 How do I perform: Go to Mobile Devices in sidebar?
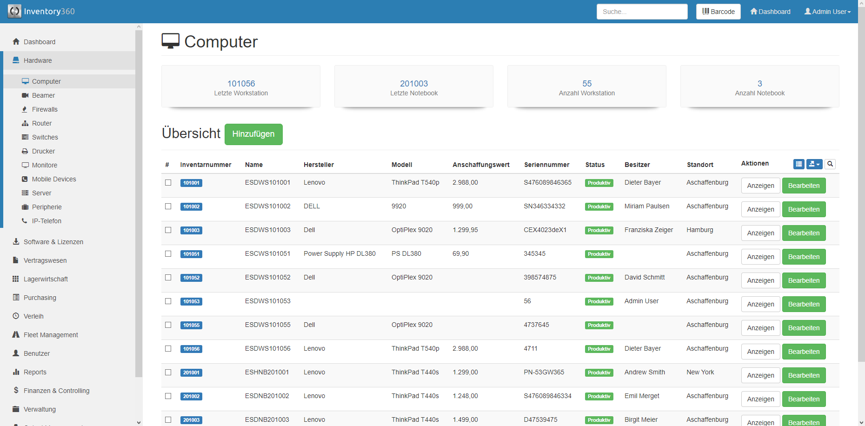tap(53, 179)
